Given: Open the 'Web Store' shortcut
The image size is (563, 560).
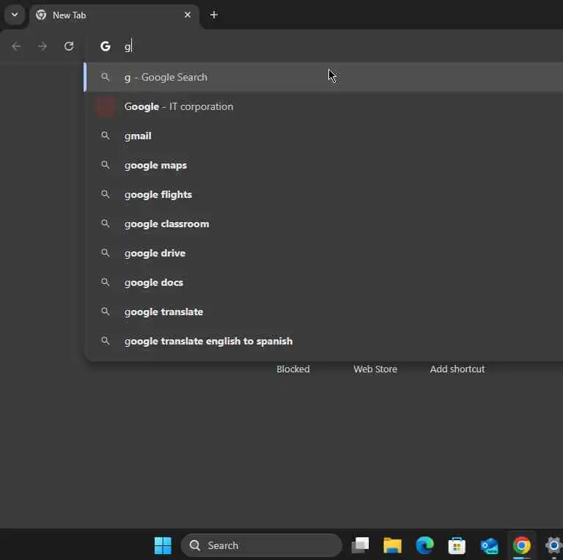Looking at the screenshot, I should 375,369.
